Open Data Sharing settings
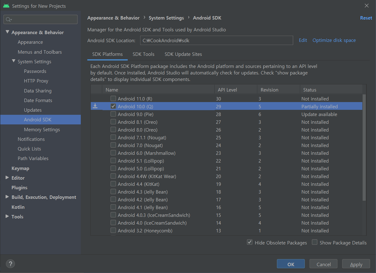Image resolution: width=376 pixels, height=273 pixels. pyautogui.click(x=38, y=91)
